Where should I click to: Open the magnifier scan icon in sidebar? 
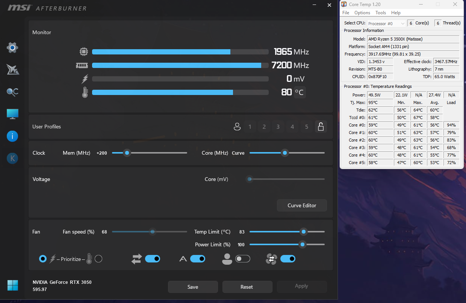click(x=12, y=92)
